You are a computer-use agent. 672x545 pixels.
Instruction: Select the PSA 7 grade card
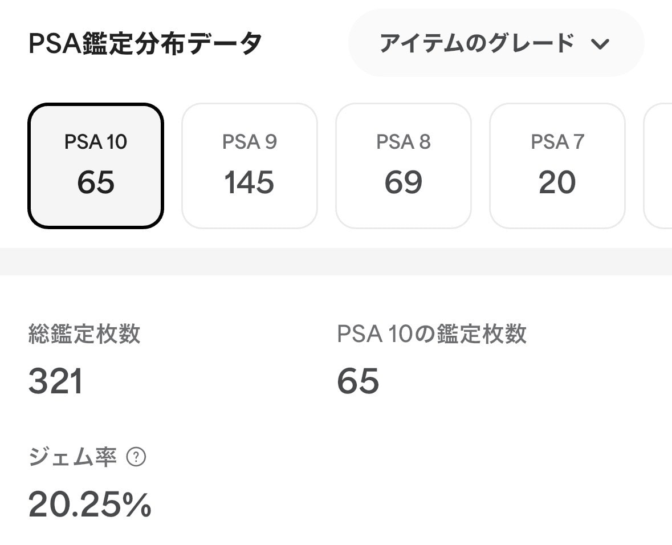click(557, 165)
